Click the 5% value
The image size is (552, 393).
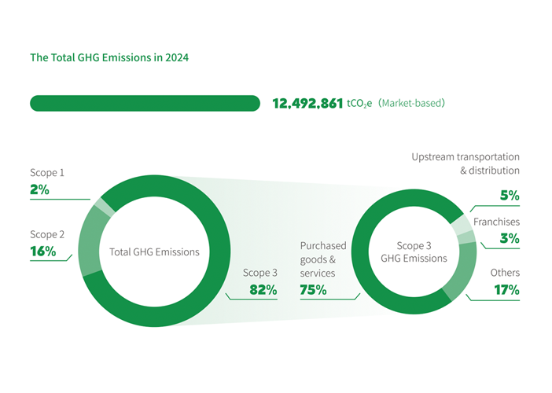point(510,195)
